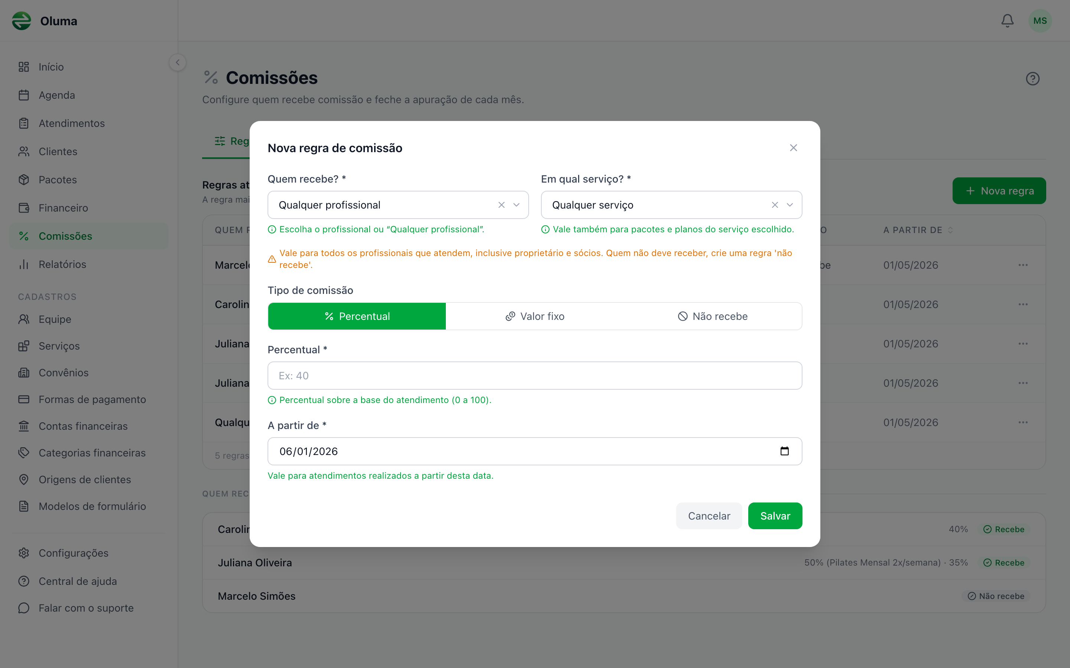Open row actions for the first 01/05/2026 rule
The width and height of the screenshot is (1070, 668).
coord(1023,265)
